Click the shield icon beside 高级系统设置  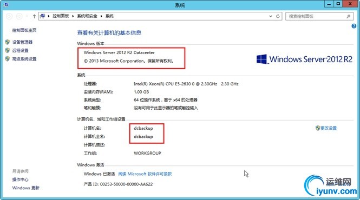[x=8, y=59]
